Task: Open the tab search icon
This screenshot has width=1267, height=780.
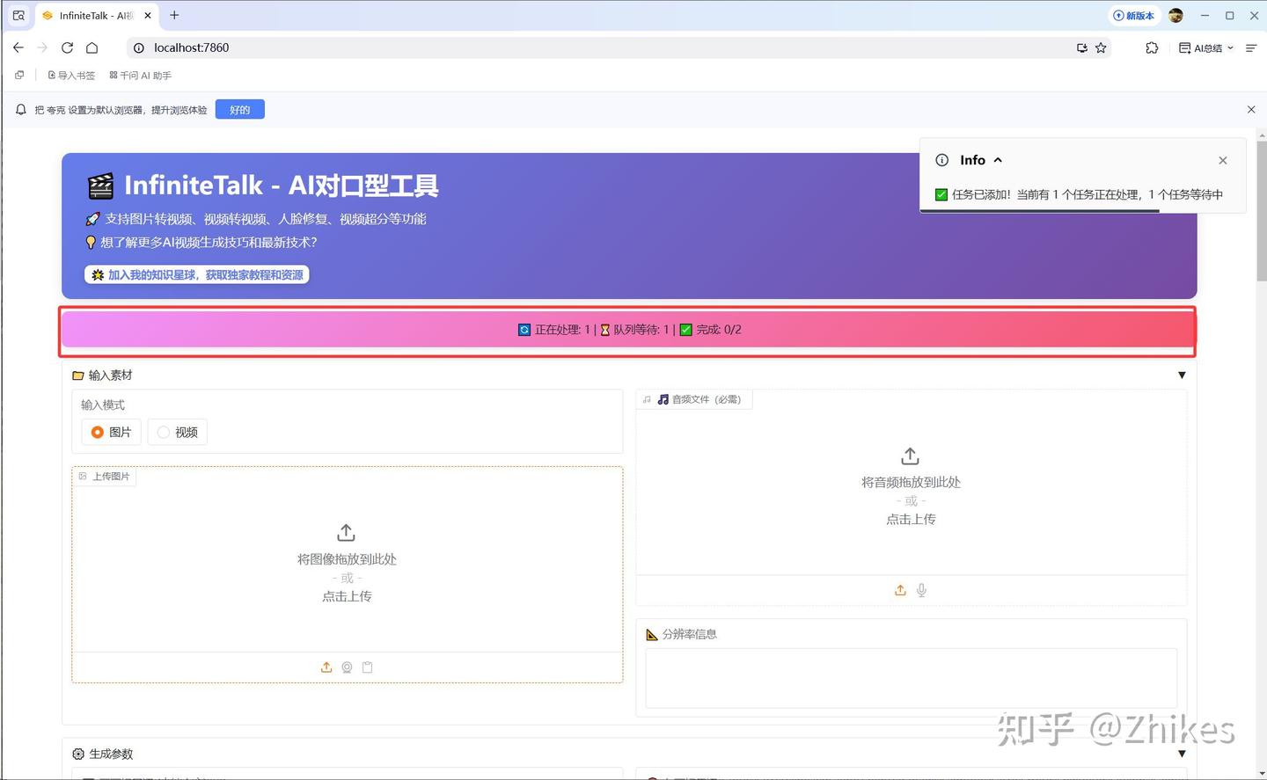Action: (x=18, y=15)
